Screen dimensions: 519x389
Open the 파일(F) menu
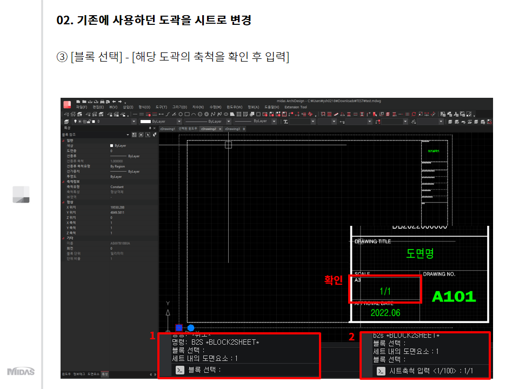pyautogui.click(x=82, y=107)
